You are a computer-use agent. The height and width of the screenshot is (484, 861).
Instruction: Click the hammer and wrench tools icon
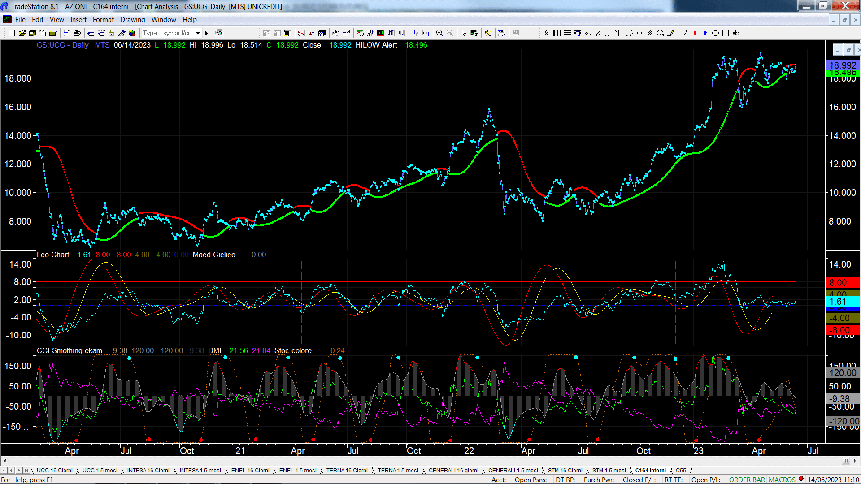tap(488, 33)
